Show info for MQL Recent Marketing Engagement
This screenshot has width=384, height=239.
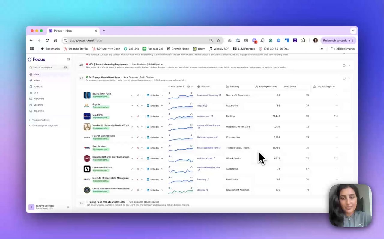(344, 65)
